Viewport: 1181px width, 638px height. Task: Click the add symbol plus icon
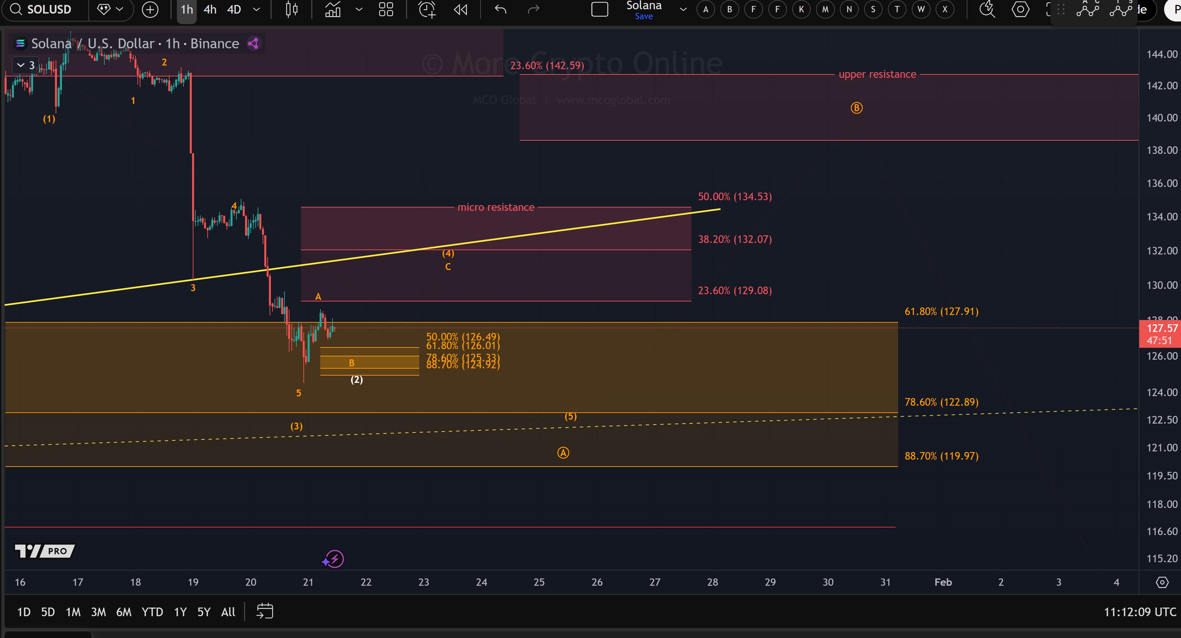point(149,9)
